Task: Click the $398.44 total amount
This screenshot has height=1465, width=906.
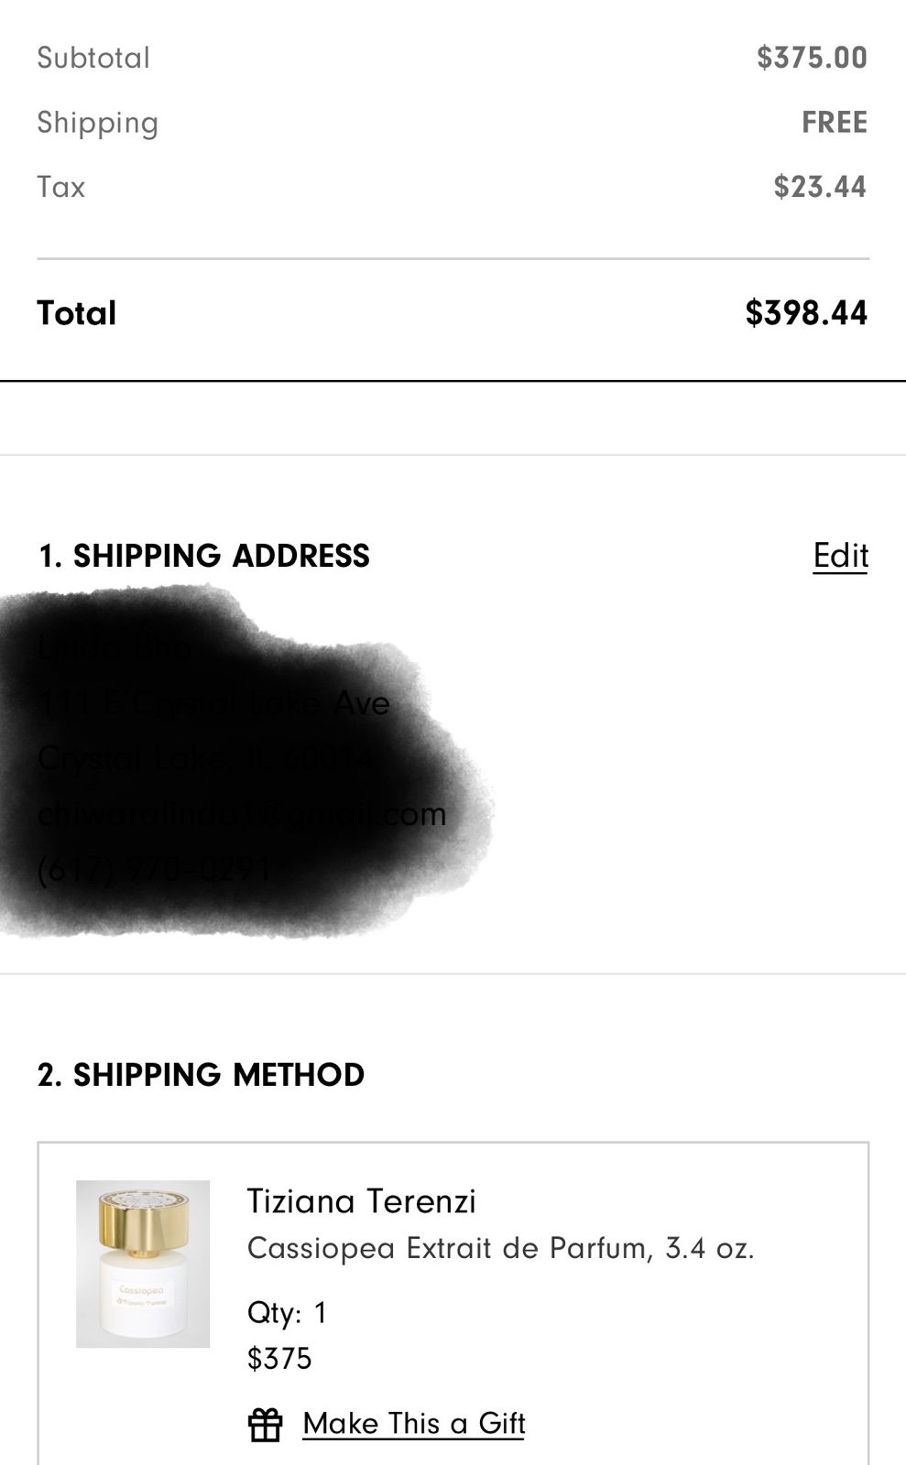Action: tap(805, 313)
